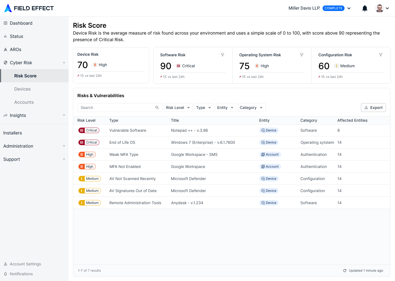Filter by Software Risk funnel icon

click(223, 55)
